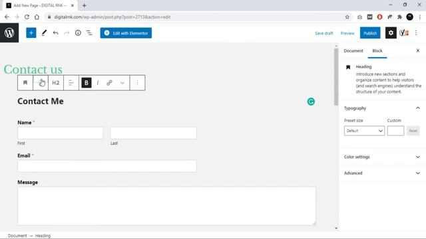Click the editor vertical scrollbar thumb
The width and height of the screenshot is (426, 239).
click(336, 77)
